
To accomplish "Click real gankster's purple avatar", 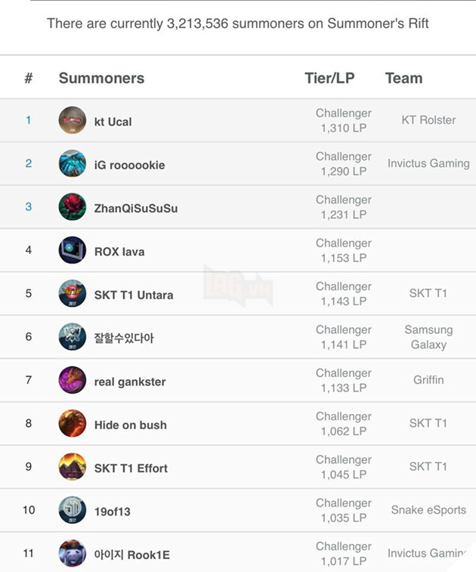I will point(73,380).
